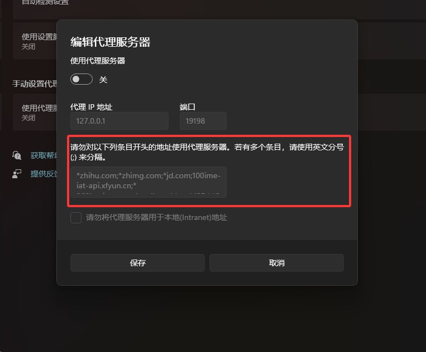Check the Intranet local address checkbox
The height and width of the screenshot is (352, 426).
(x=76, y=218)
